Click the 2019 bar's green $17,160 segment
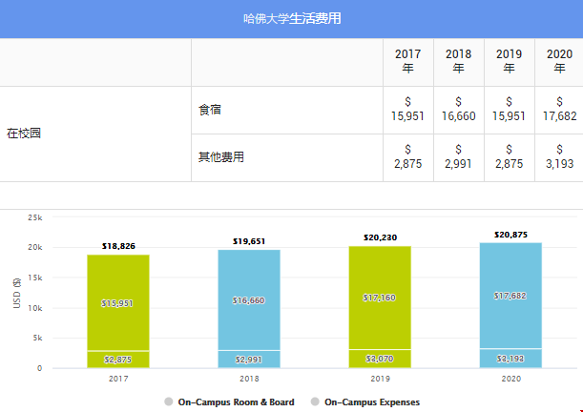The height and width of the screenshot is (412, 583). coord(380,298)
